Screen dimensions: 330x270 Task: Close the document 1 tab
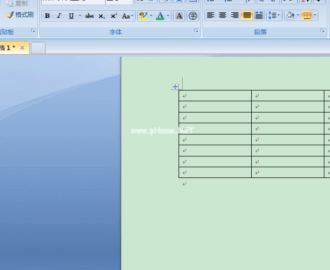(x=22, y=48)
